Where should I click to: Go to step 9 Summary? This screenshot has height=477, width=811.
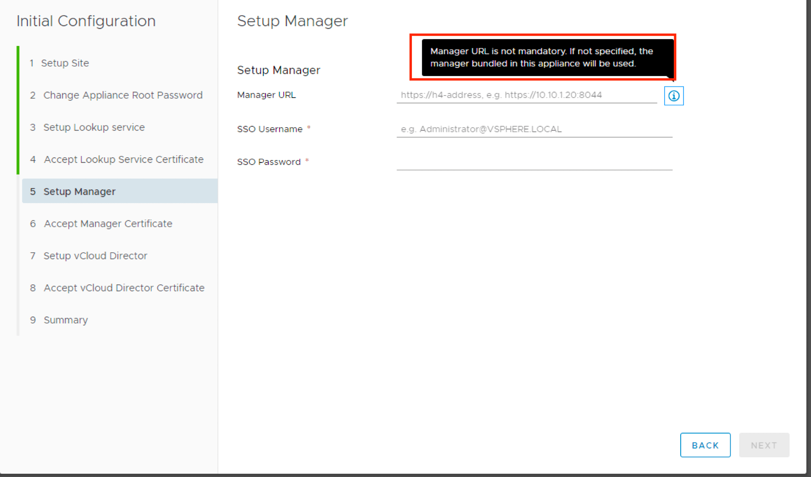66,320
